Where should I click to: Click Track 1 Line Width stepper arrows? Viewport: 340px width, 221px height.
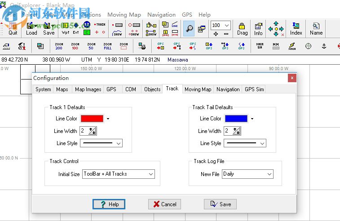pyautogui.click(x=93, y=131)
